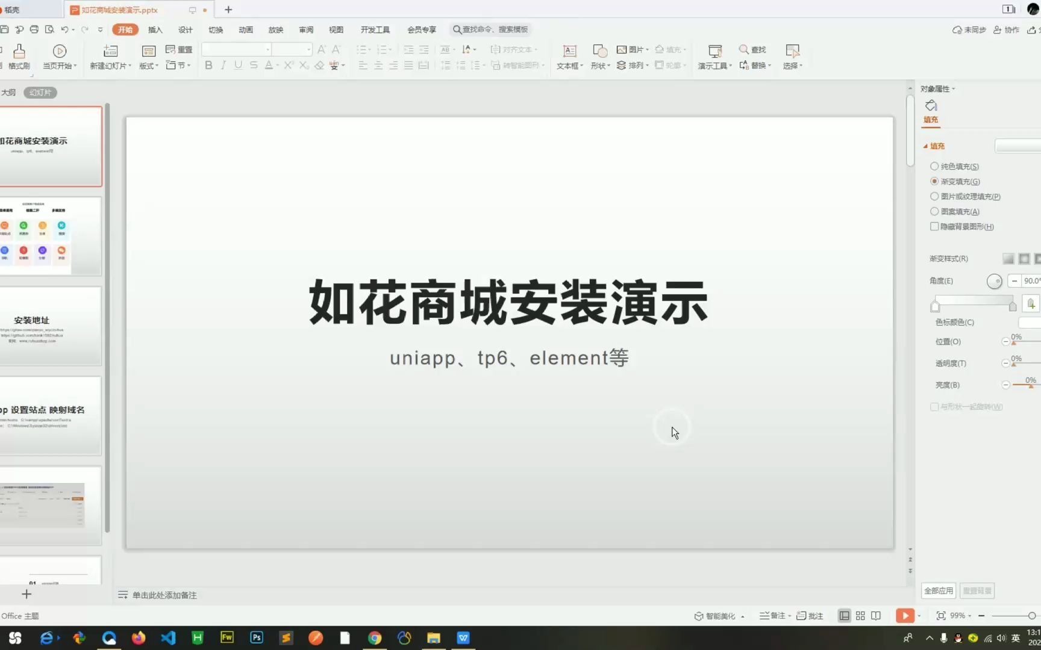This screenshot has height=650, width=1041.
Task: Click the Fit to window zoom icon
Action: pyautogui.click(x=940, y=616)
